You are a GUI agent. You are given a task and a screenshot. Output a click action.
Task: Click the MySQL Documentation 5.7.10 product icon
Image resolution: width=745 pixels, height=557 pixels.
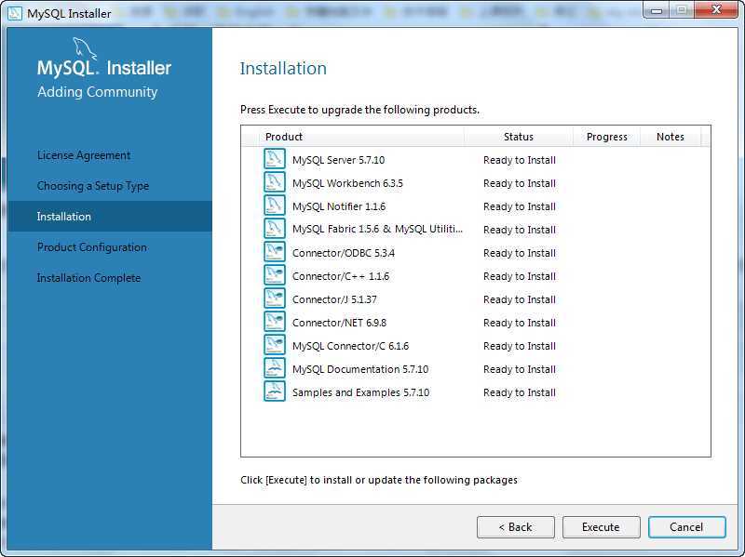[274, 368]
